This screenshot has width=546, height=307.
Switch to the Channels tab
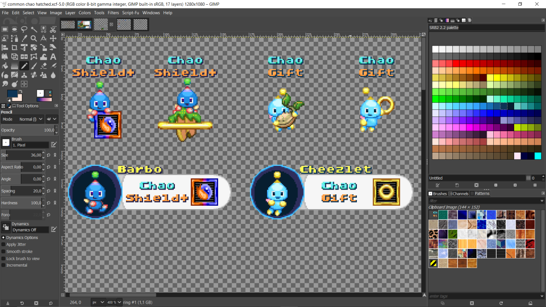(x=458, y=193)
